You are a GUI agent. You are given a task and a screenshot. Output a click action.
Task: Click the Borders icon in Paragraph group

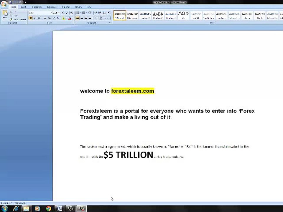click(107, 18)
